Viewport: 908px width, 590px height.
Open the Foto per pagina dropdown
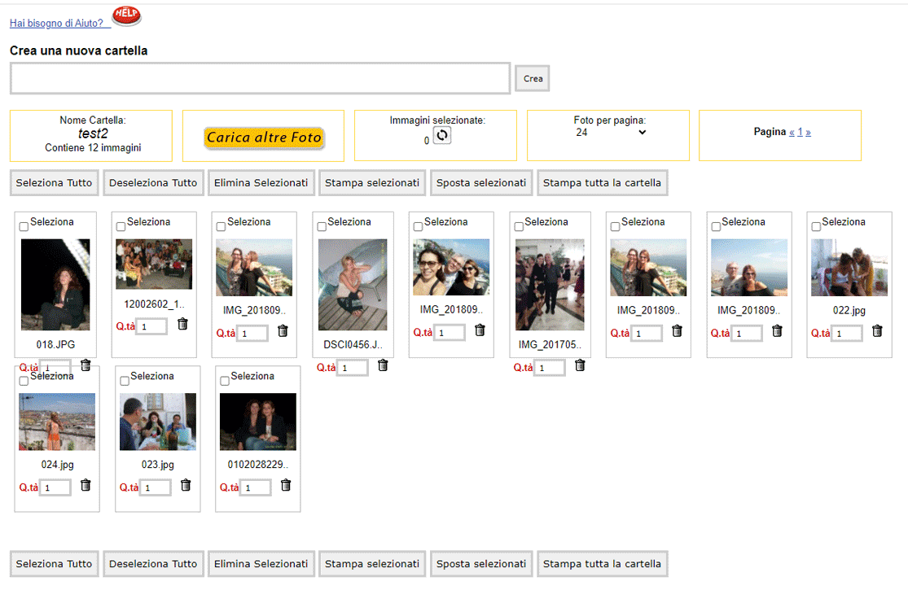(x=610, y=133)
